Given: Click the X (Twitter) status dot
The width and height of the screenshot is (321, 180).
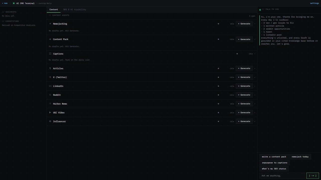Looking at the screenshot, I should [x=218, y=77].
